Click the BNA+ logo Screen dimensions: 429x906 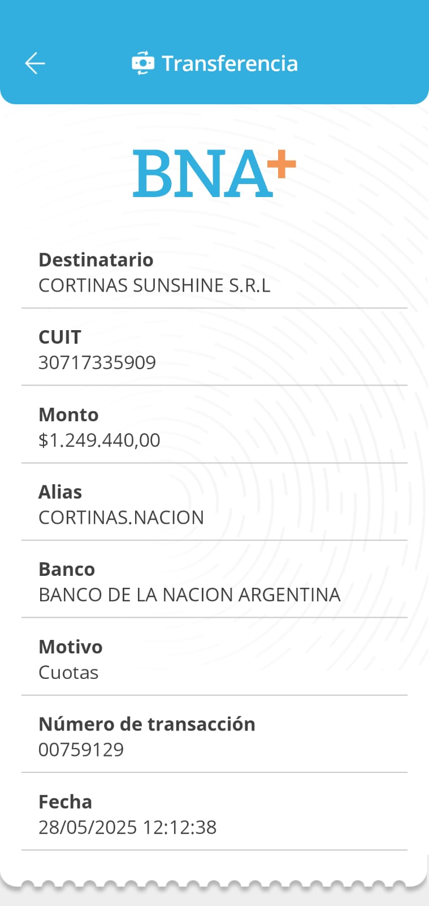click(x=214, y=174)
